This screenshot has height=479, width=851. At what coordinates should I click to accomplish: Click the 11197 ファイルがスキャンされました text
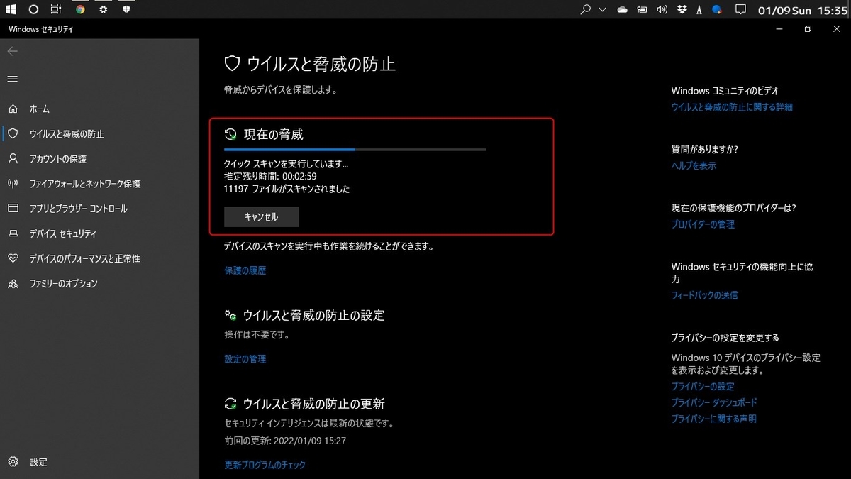tap(287, 189)
